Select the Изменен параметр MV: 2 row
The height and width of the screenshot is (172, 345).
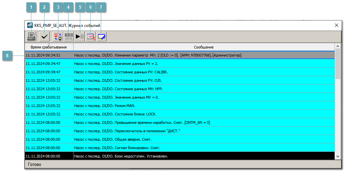179,55
